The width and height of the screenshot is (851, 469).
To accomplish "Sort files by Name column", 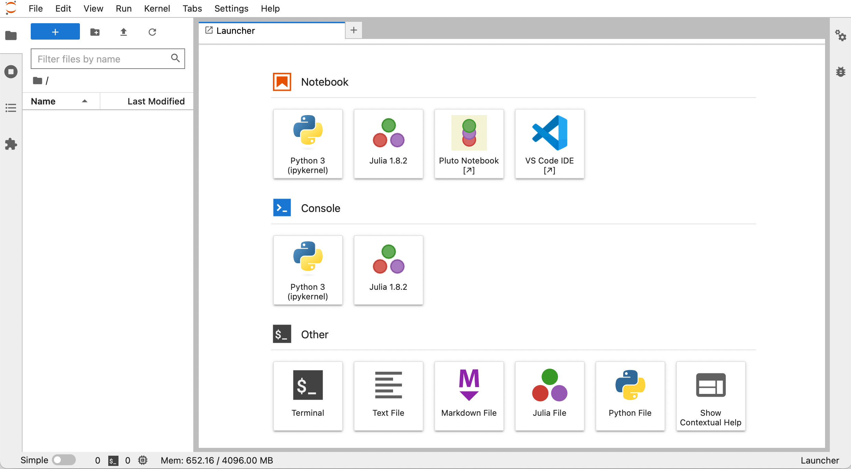I will tap(61, 101).
